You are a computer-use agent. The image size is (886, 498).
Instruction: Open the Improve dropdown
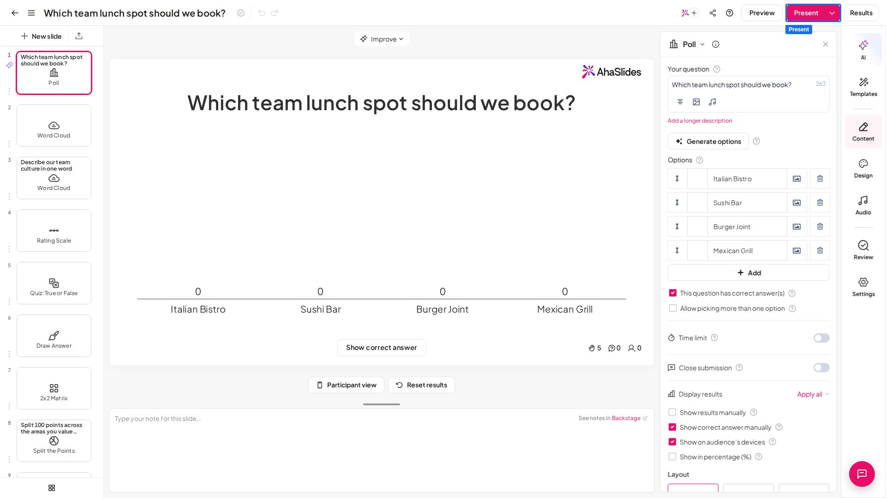pos(382,39)
